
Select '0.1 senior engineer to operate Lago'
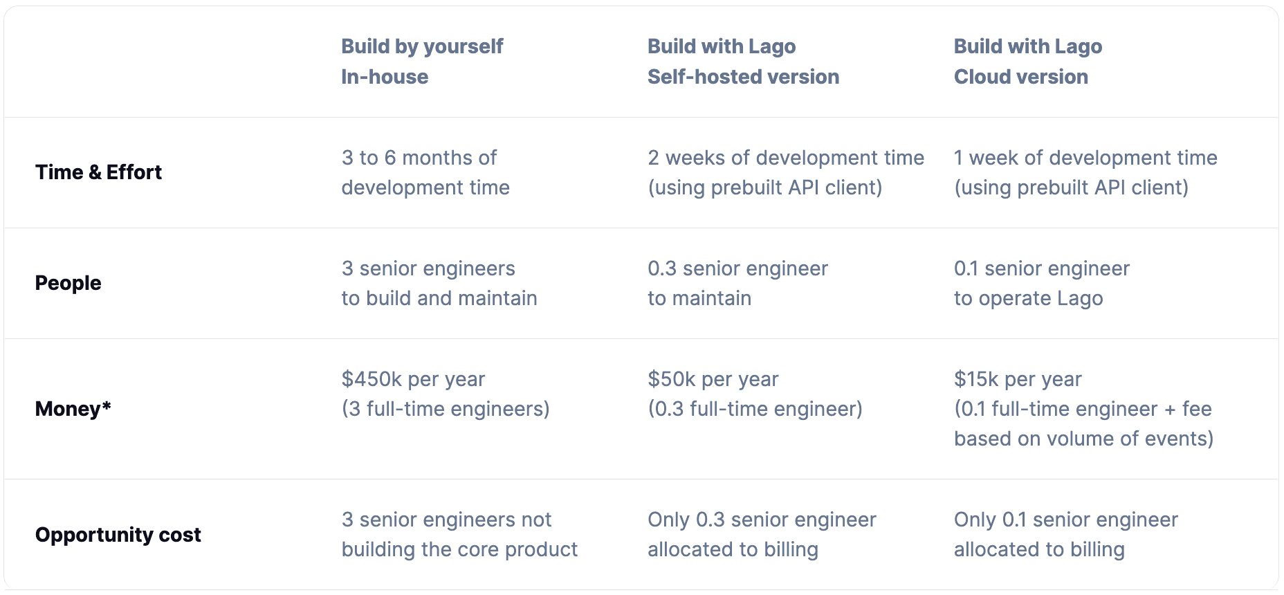tap(1041, 283)
